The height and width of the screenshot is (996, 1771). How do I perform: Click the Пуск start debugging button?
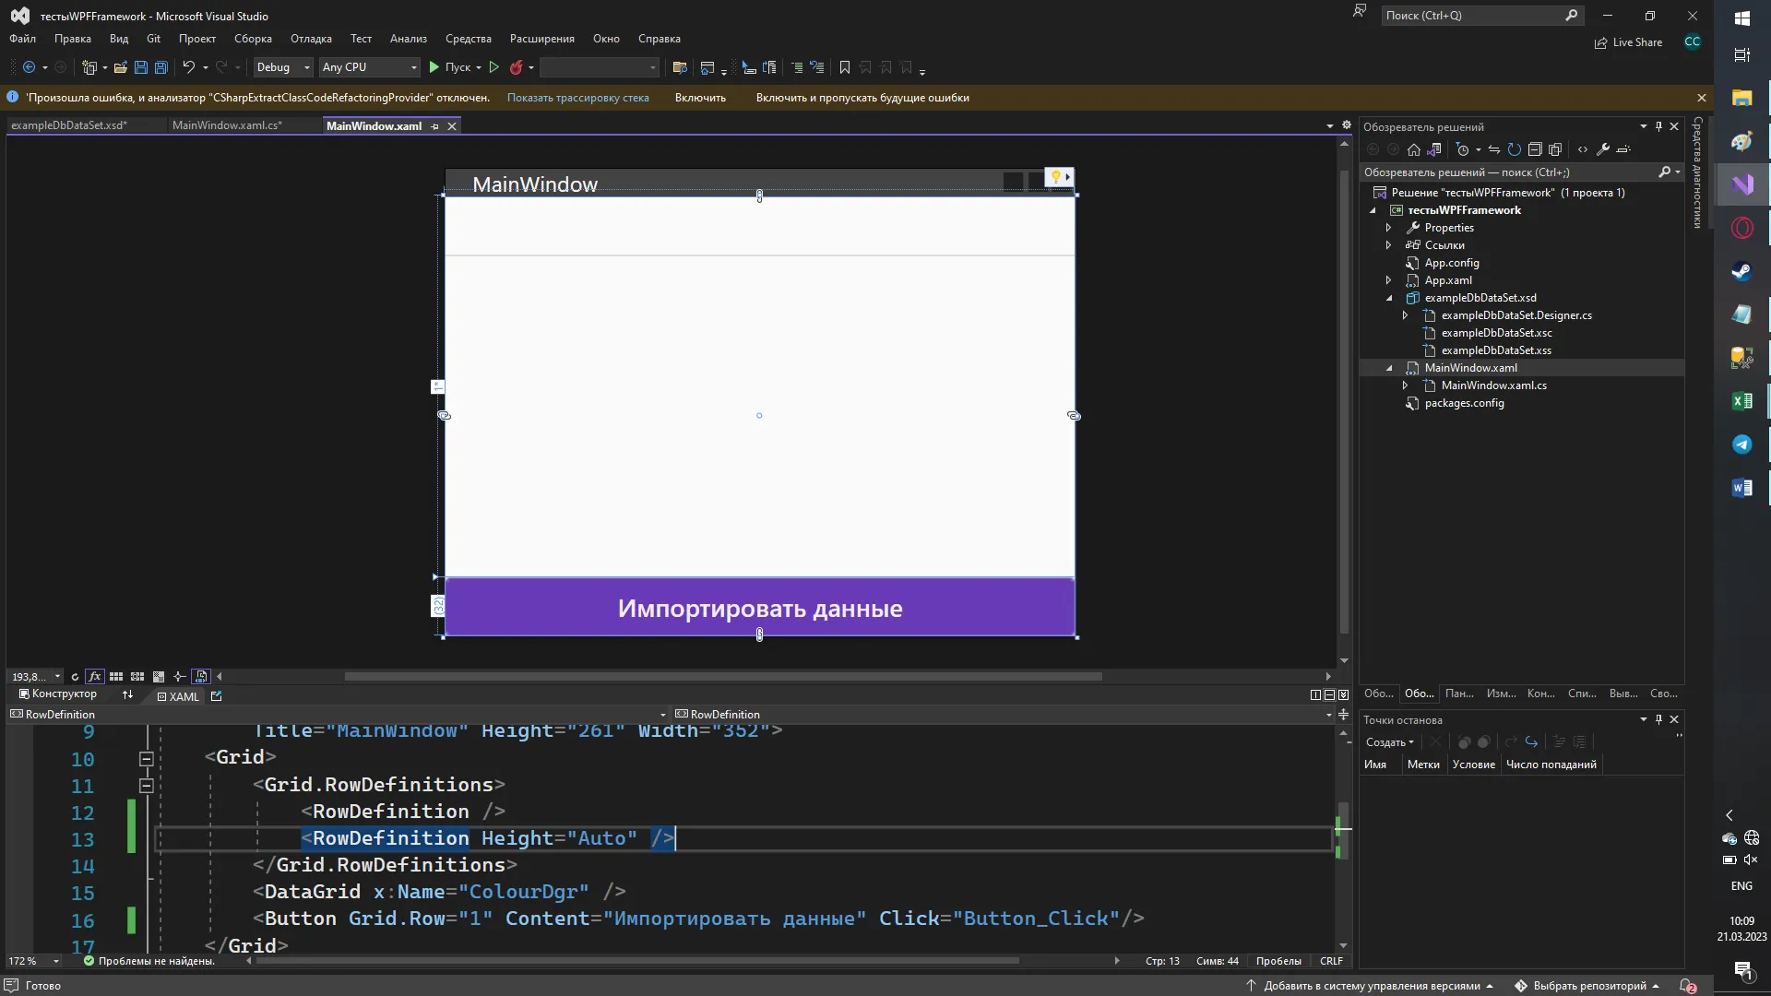click(450, 67)
